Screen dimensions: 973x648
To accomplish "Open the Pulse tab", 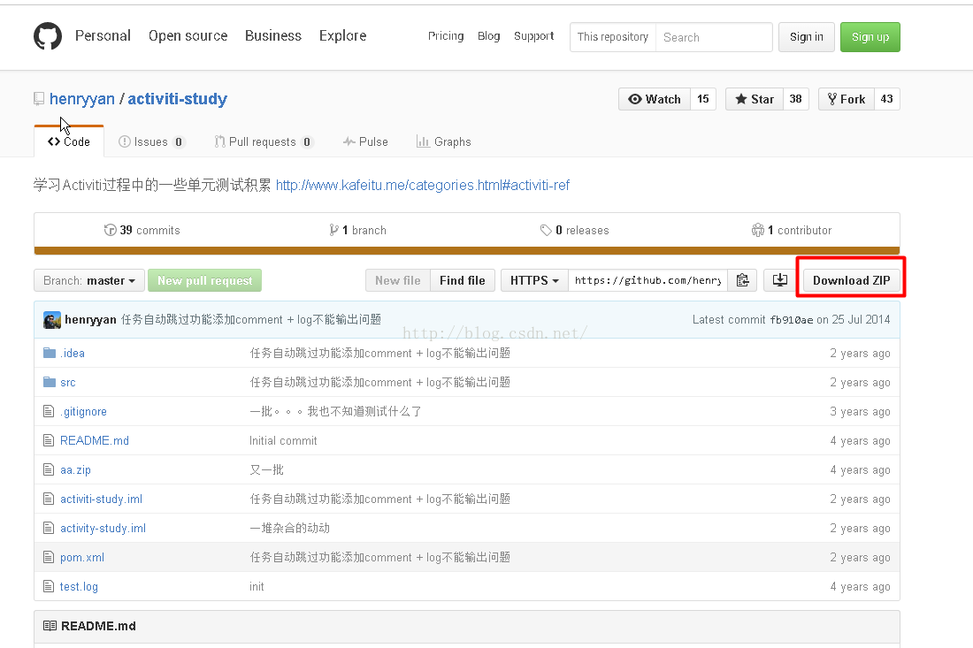I will 365,142.
